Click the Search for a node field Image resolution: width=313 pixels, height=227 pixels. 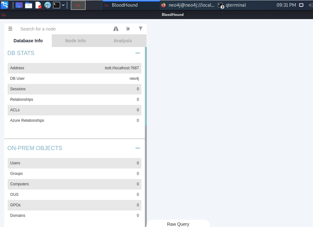click(64, 29)
